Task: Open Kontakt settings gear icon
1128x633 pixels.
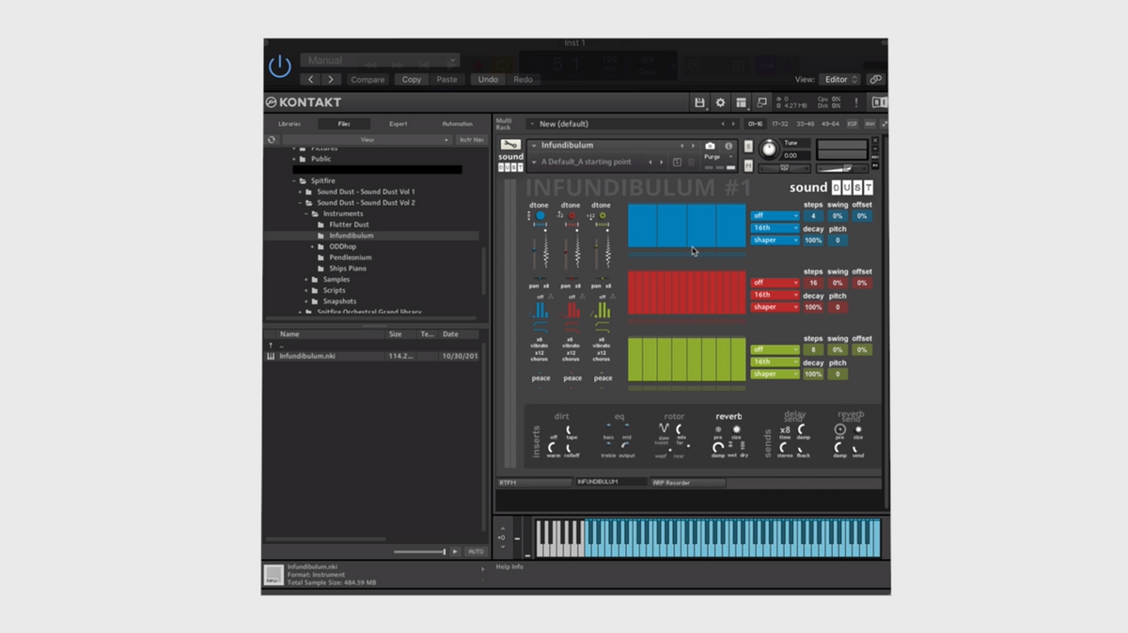Action: [x=720, y=102]
